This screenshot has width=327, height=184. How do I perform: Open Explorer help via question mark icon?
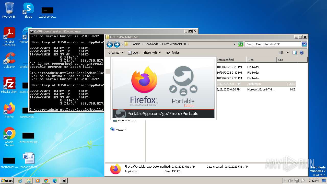[x=302, y=53]
